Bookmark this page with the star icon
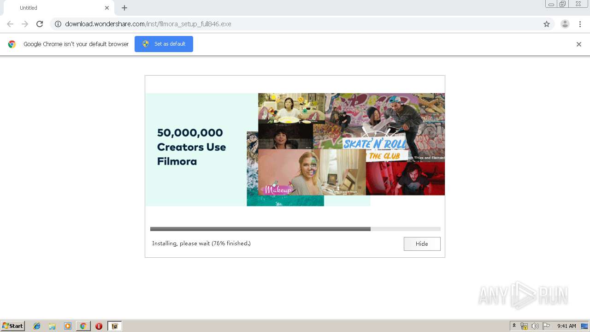 pos(547,24)
